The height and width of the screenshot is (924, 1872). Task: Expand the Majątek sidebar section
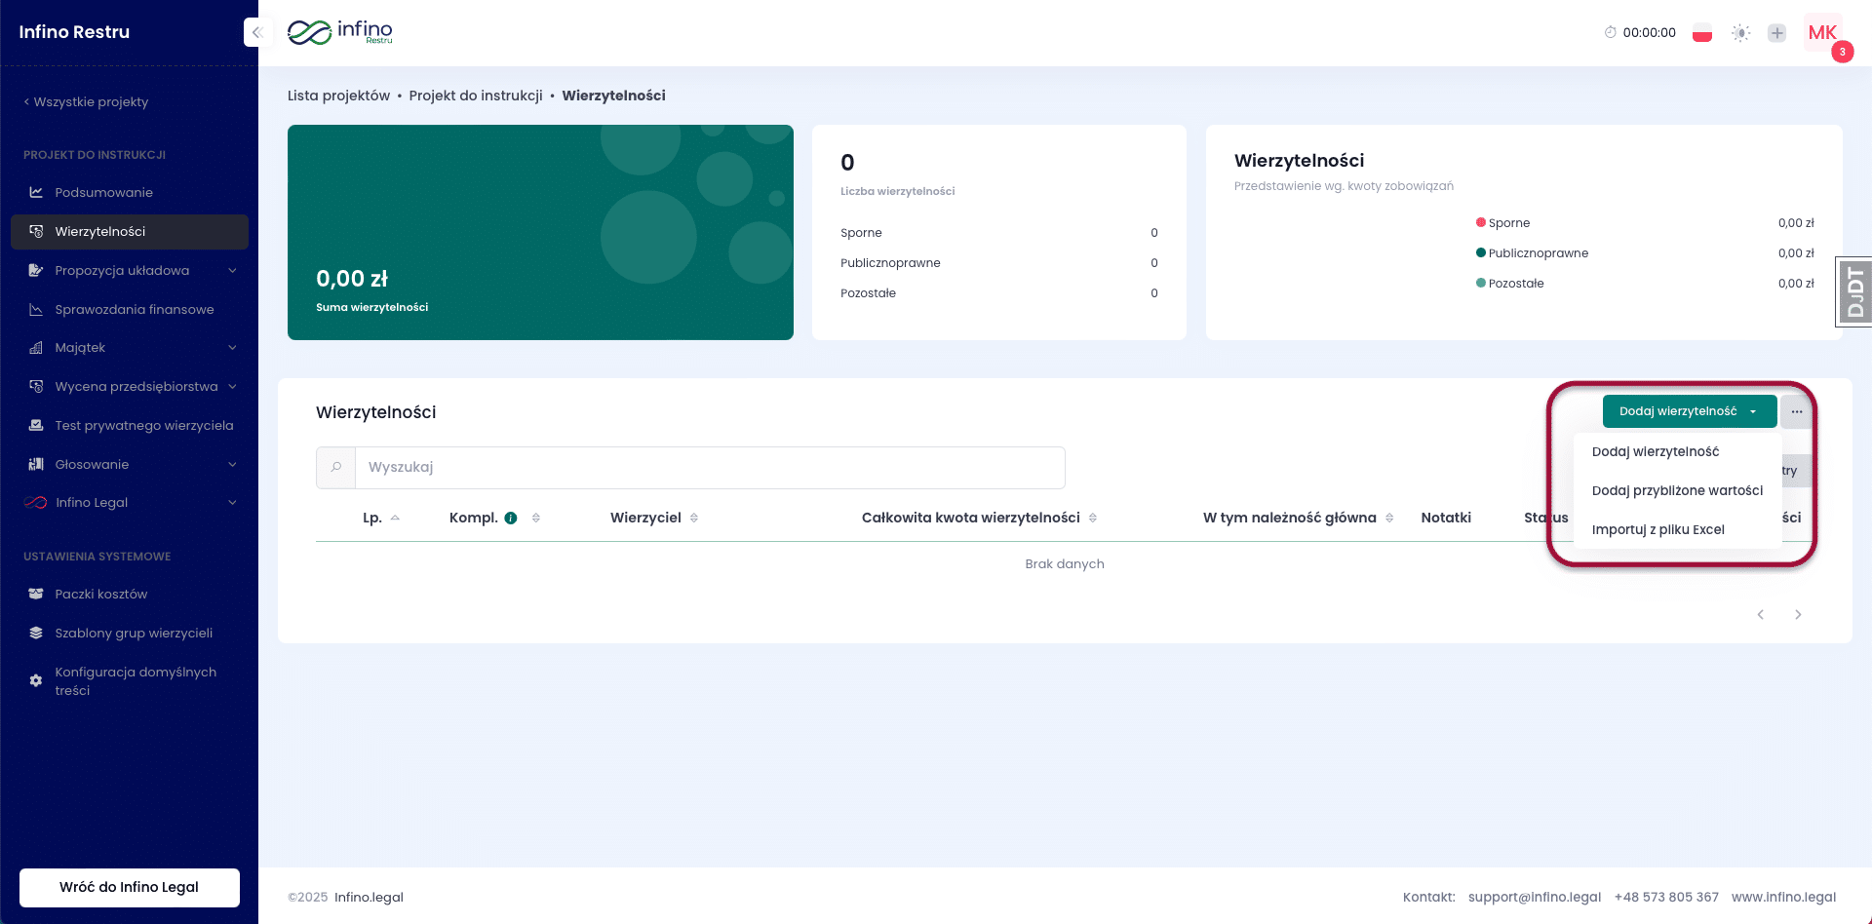click(x=232, y=348)
